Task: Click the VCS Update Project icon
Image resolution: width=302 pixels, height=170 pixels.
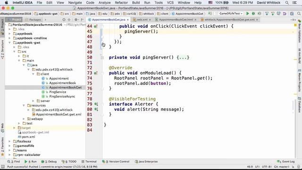Action: tap(267, 14)
